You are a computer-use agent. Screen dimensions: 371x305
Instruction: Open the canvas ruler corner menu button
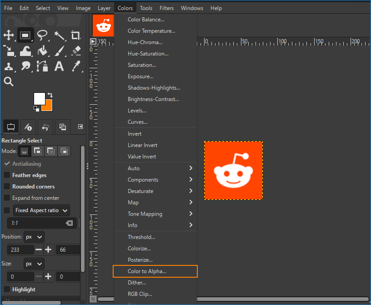(93, 41)
